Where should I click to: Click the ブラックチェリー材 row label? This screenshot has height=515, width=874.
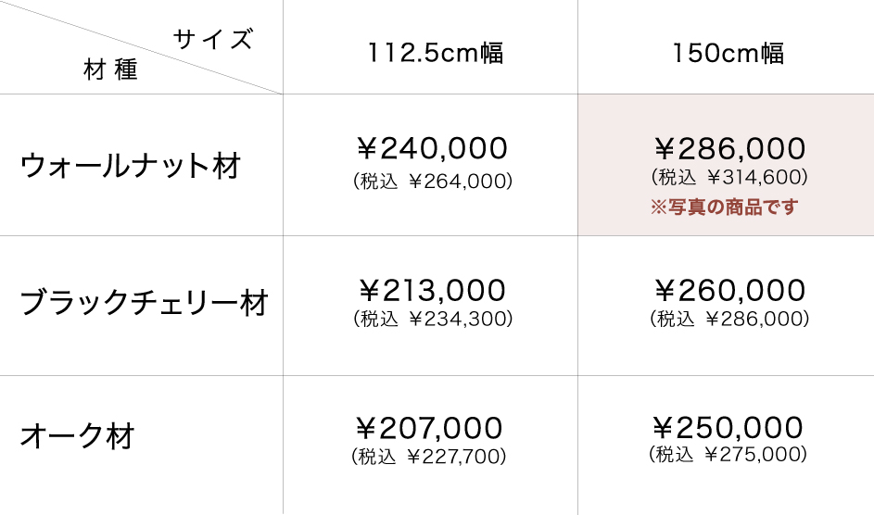(144, 303)
